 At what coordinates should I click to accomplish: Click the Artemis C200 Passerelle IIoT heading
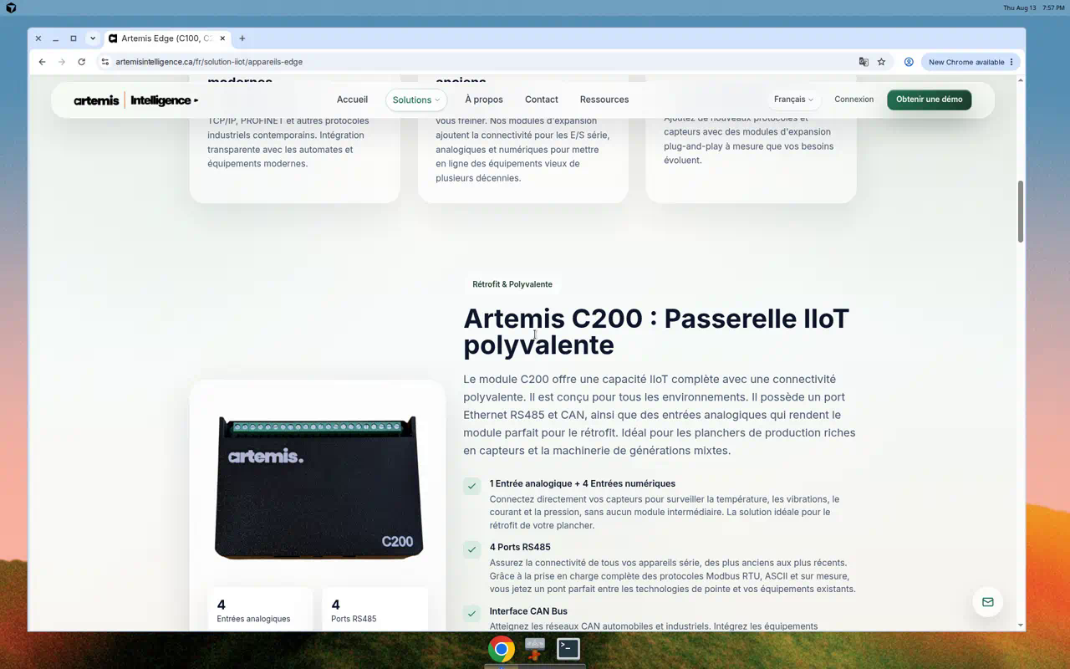click(x=656, y=332)
